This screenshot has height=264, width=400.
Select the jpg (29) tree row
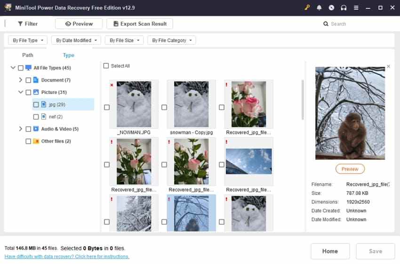coord(63,104)
